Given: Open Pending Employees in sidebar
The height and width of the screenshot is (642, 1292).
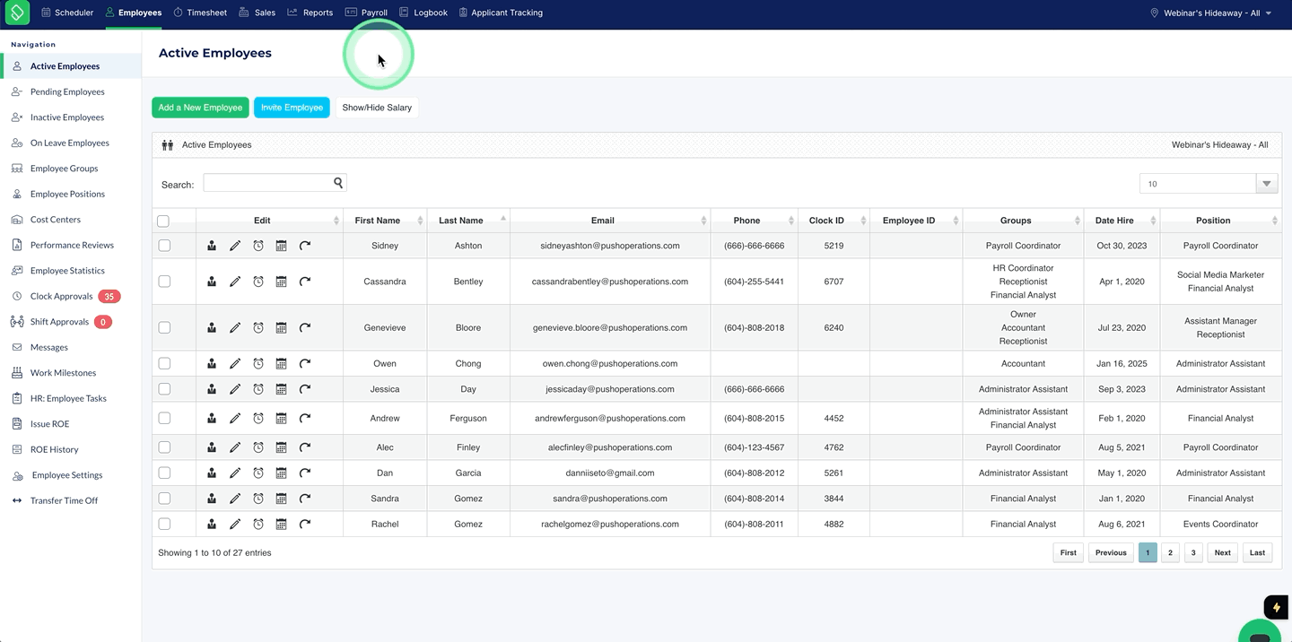Looking at the screenshot, I should [67, 92].
